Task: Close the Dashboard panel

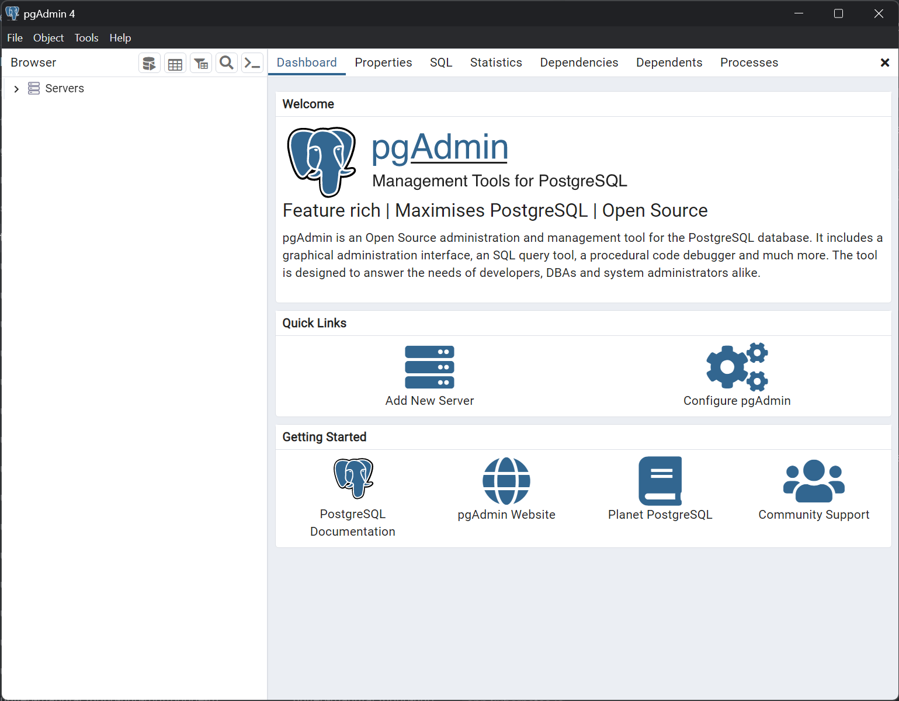Action: (x=885, y=63)
